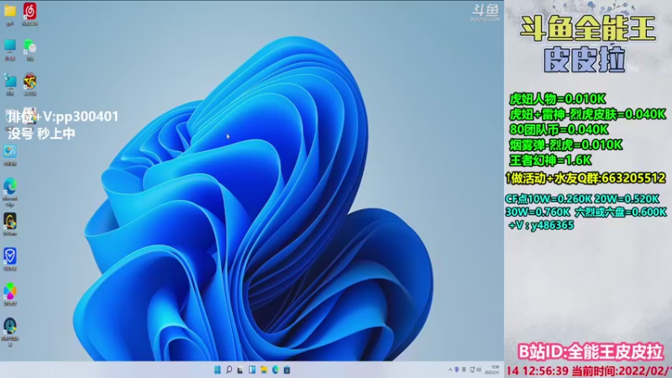This screenshot has width=672, height=378.
Task: Launch the blue shield PC Manager shortcut
Action: tap(10, 260)
